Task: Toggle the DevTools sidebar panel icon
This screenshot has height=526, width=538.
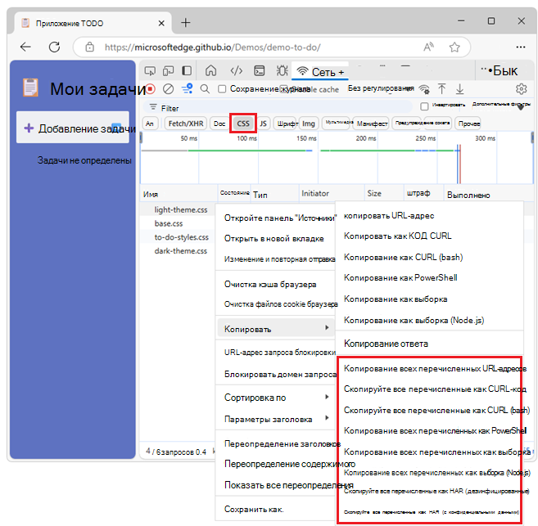Action: click(187, 71)
